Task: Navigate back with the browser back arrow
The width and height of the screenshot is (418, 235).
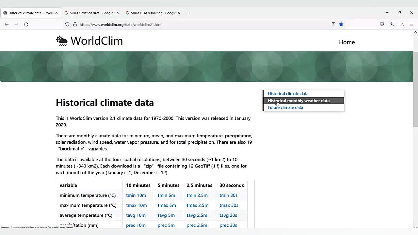Action: (x=7, y=24)
